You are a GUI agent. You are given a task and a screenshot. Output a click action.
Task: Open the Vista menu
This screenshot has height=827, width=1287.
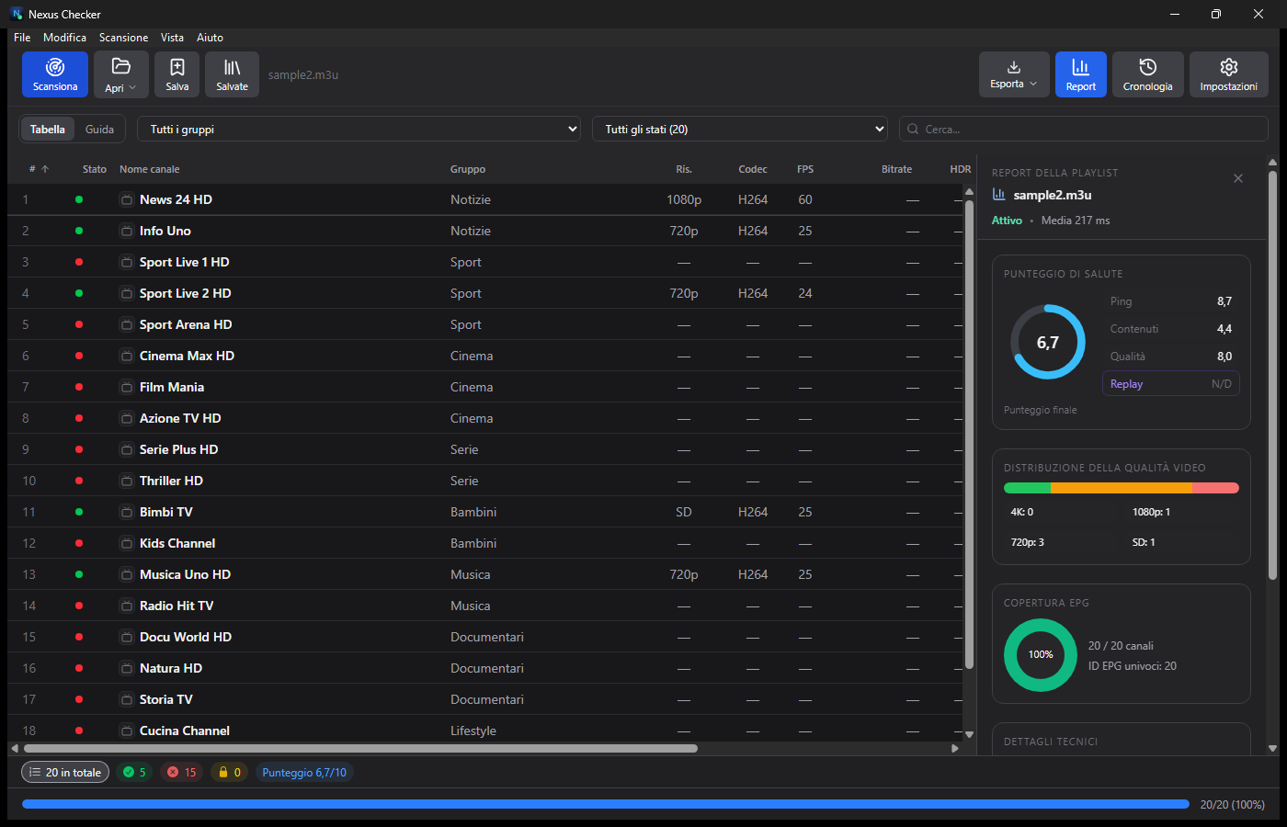pos(172,38)
